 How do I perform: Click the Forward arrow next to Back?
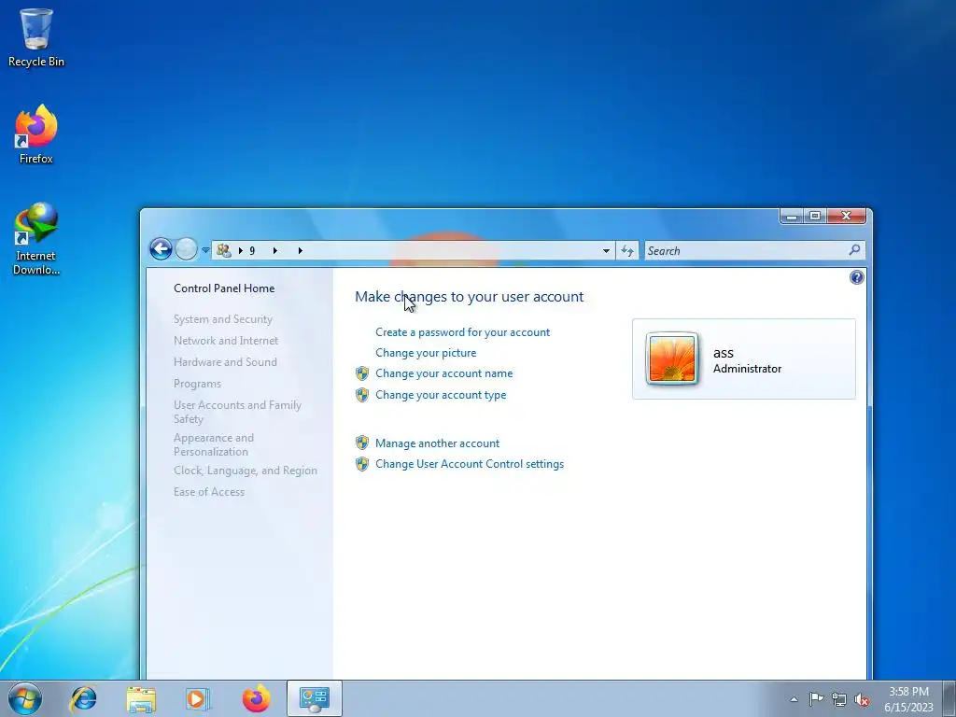(x=186, y=249)
